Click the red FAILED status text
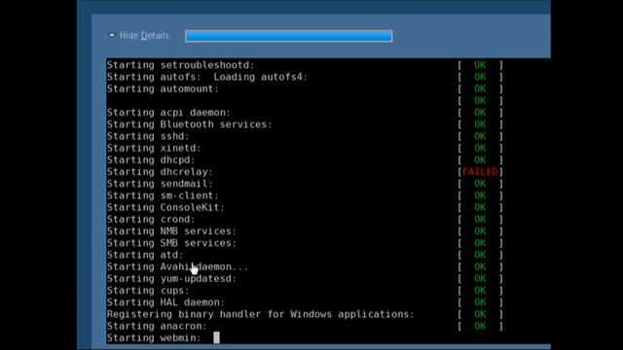 [x=480, y=172]
